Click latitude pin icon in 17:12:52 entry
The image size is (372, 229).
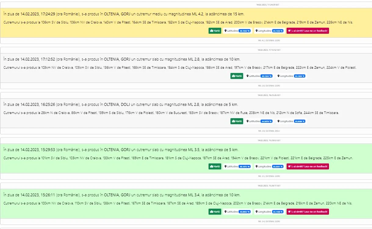pyautogui.click(x=247, y=76)
